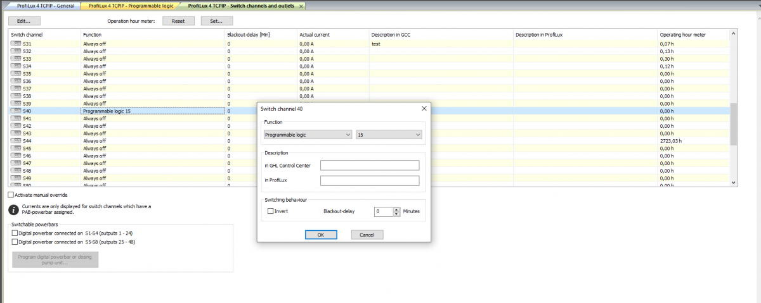
Task: Select Switch channels and outlets tab
Action: [x=242, y=6]
